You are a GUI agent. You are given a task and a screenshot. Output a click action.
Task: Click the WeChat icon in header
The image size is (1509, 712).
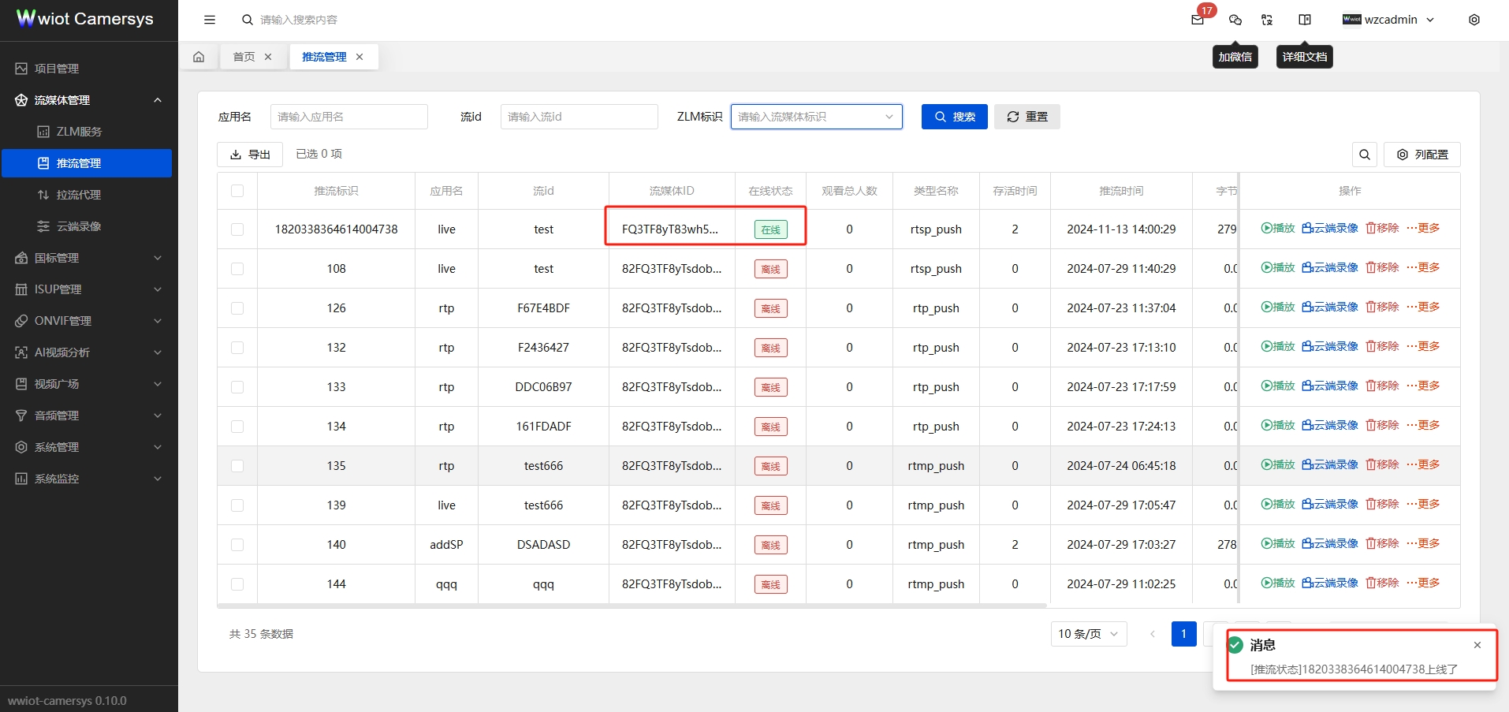[x=1235, y=20]
